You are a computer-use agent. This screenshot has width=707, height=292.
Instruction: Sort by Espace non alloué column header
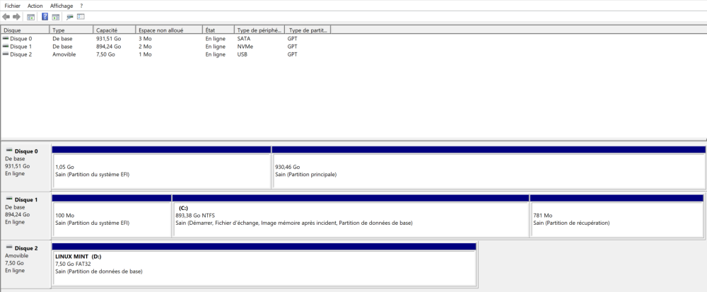[169, 30]
